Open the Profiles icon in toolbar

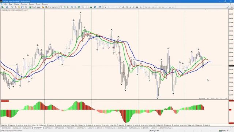7,7
